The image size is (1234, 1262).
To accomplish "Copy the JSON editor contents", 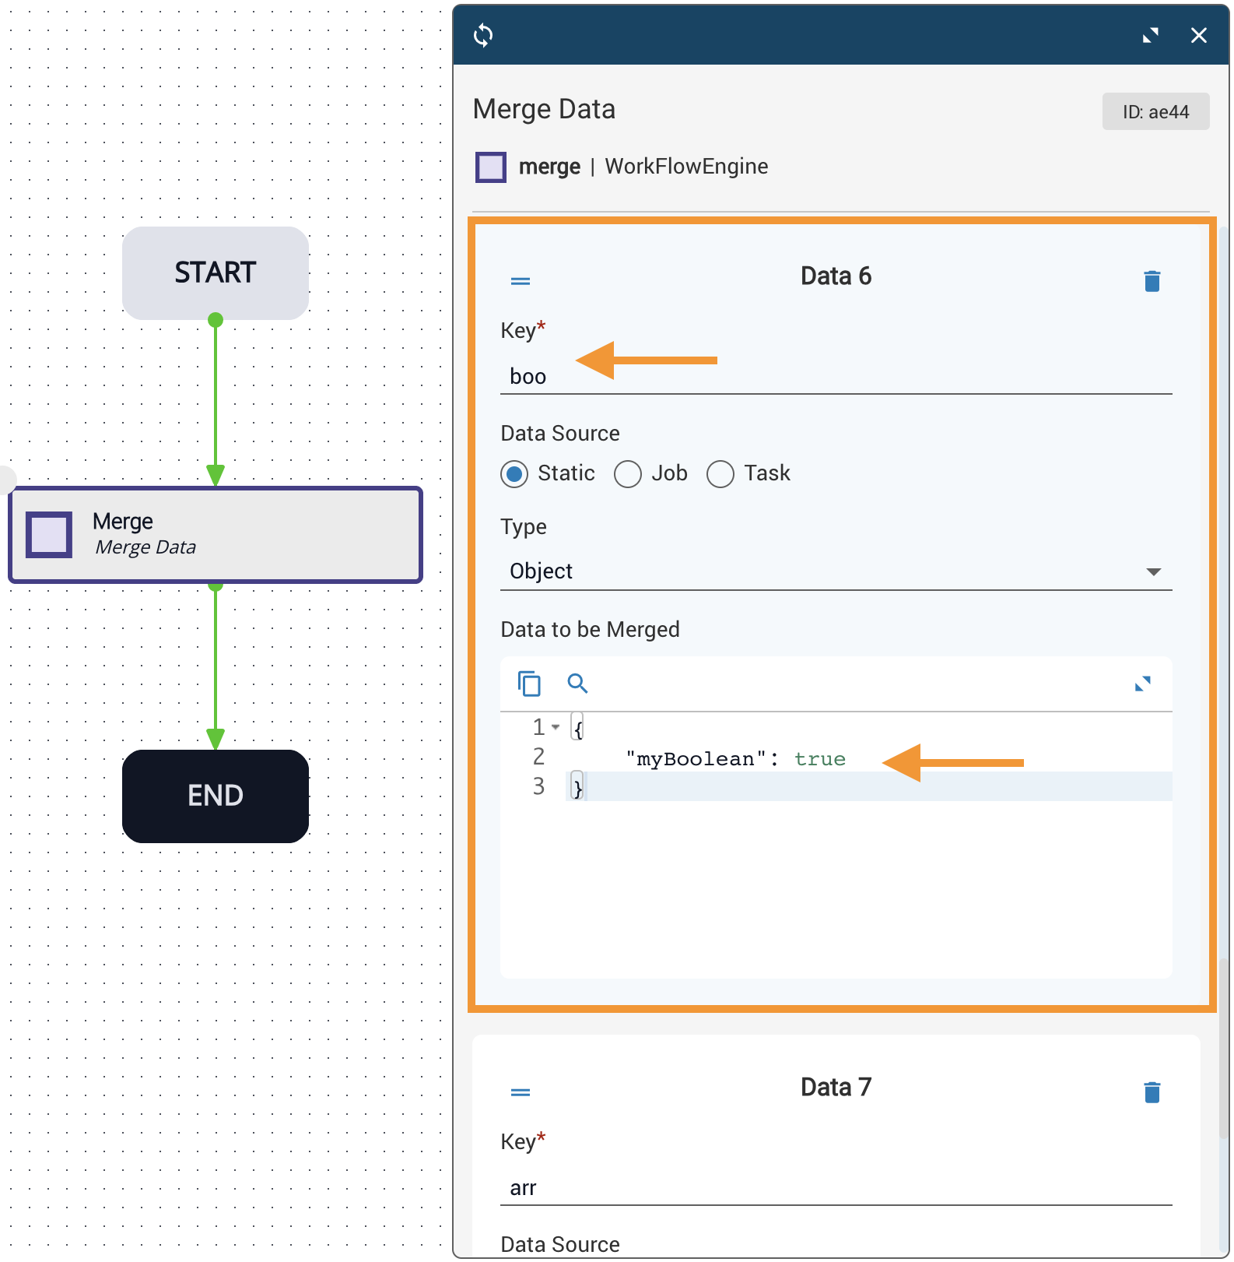I will [x=529, y=684].
